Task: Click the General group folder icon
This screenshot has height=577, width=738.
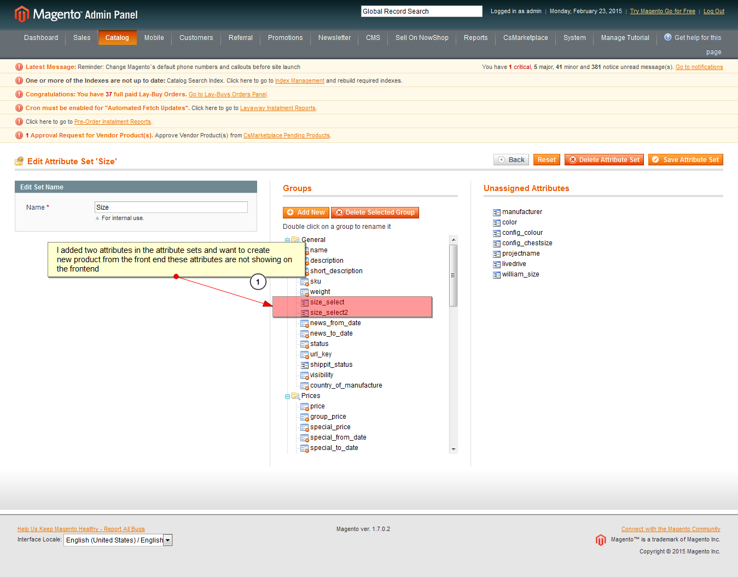Action: (x=295, y=240)
